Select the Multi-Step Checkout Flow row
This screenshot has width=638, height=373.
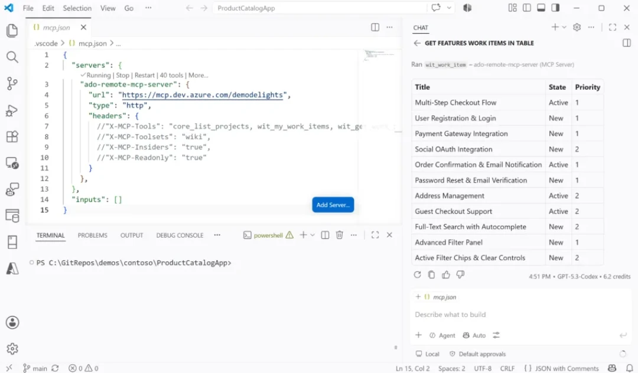pyautogui.click(x=507, y=103)
